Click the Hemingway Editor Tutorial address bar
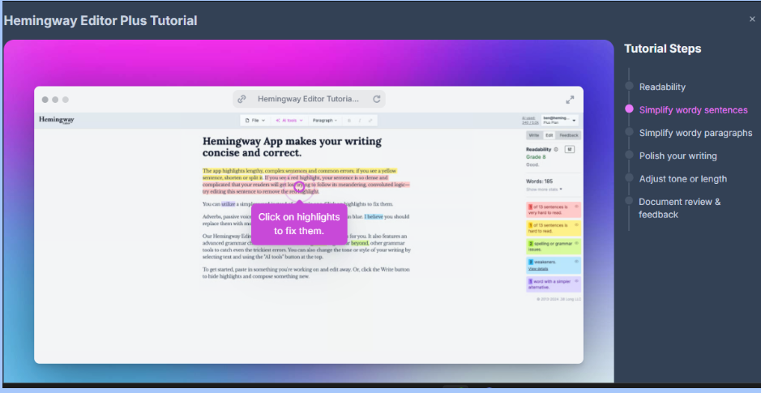761x393 pixels. tap(309, 99)
